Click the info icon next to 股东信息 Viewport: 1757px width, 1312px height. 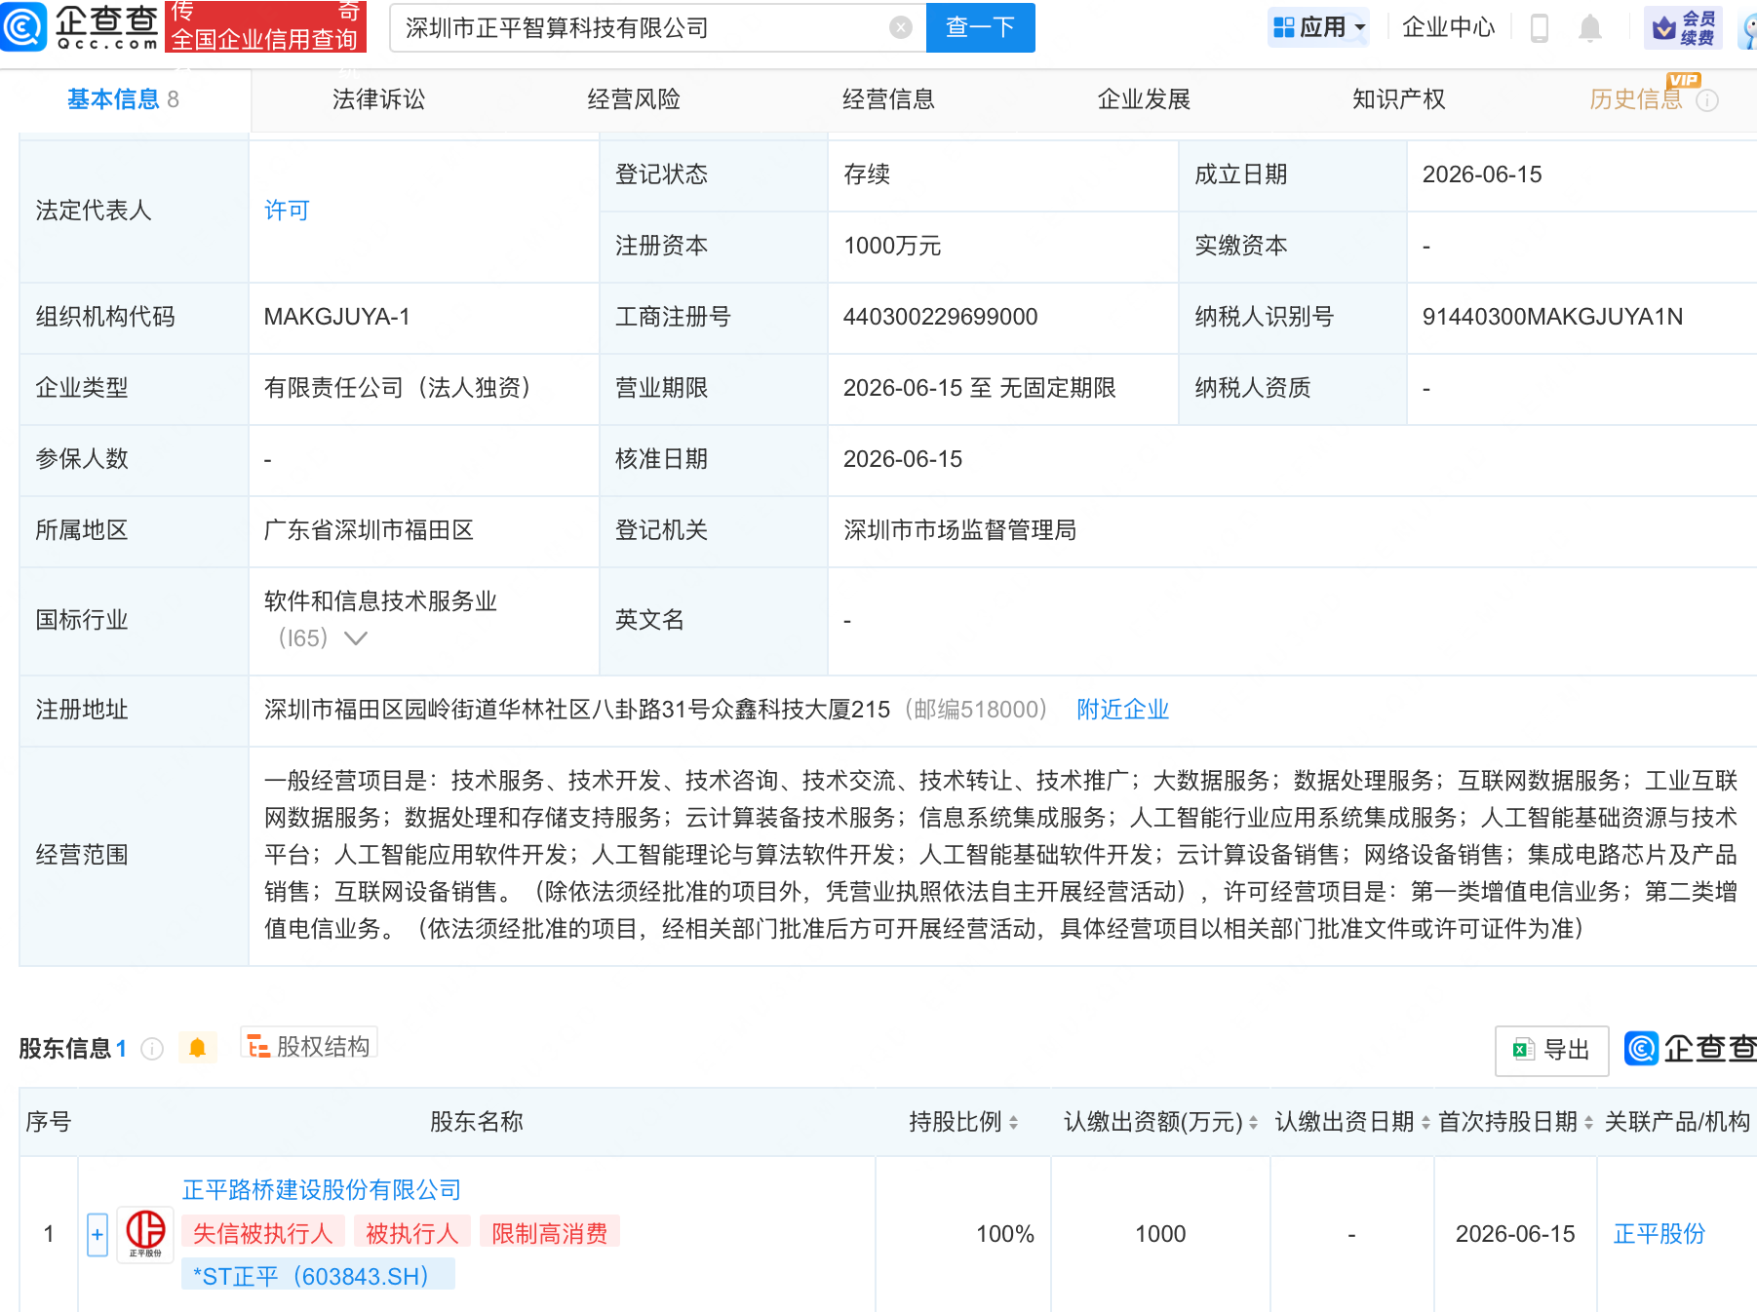pyautogui.click(x=152, y=1049)
